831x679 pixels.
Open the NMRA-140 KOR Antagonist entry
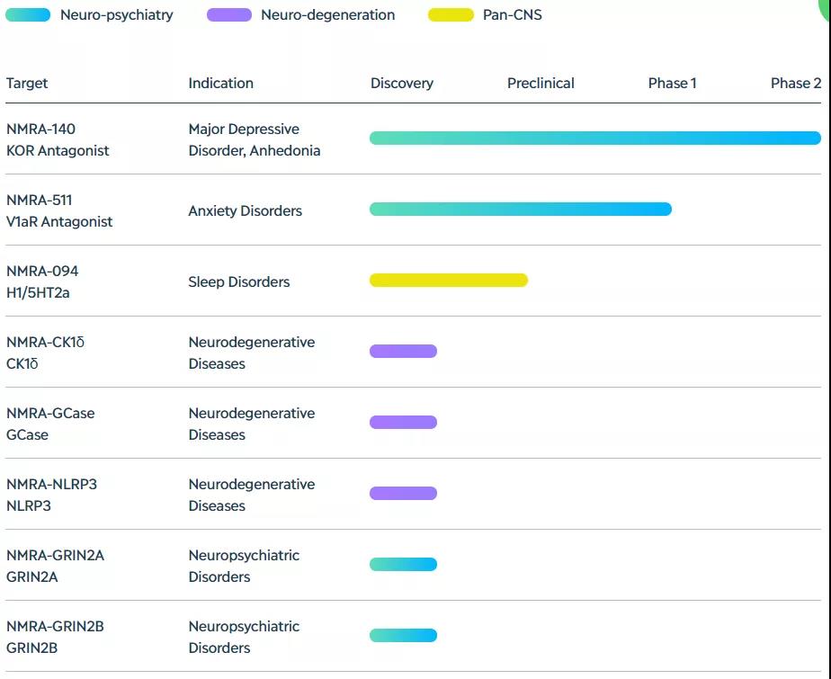click(58, 140)
